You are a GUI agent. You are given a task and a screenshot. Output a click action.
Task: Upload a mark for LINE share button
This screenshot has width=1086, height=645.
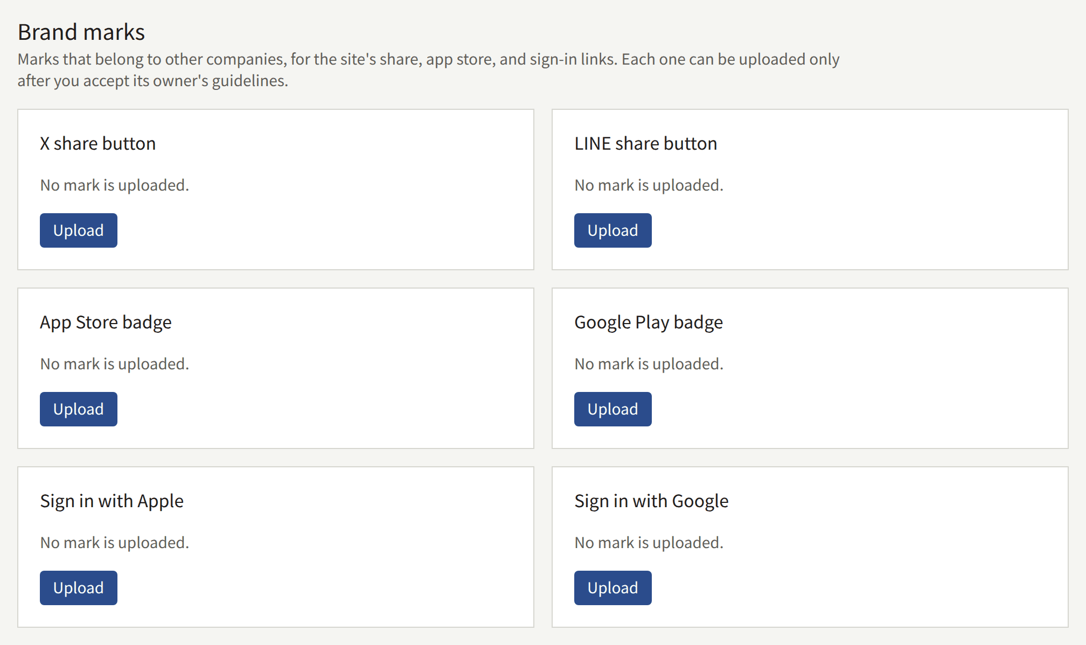[613, 230]
